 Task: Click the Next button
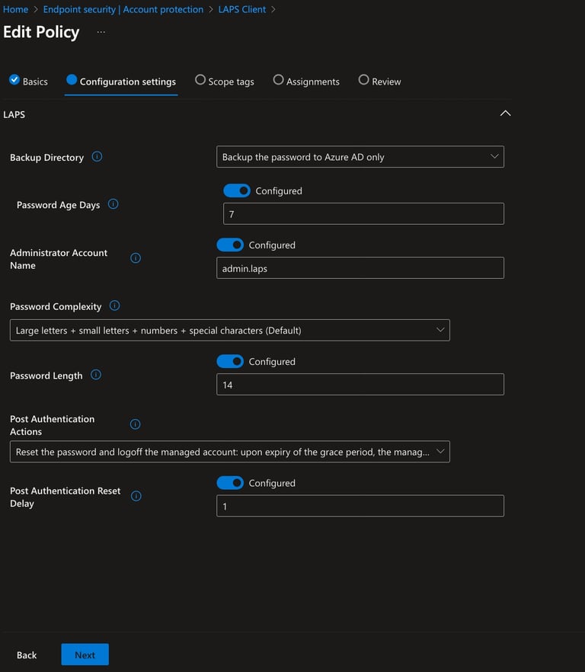tap(85, 654)
